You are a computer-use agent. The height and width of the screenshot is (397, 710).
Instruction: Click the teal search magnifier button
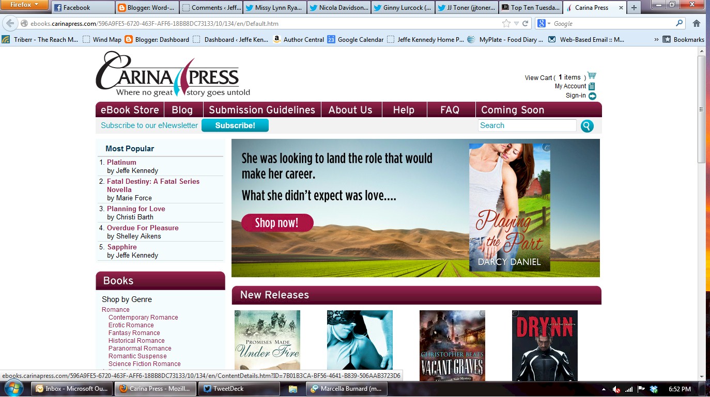pos(587,126)
